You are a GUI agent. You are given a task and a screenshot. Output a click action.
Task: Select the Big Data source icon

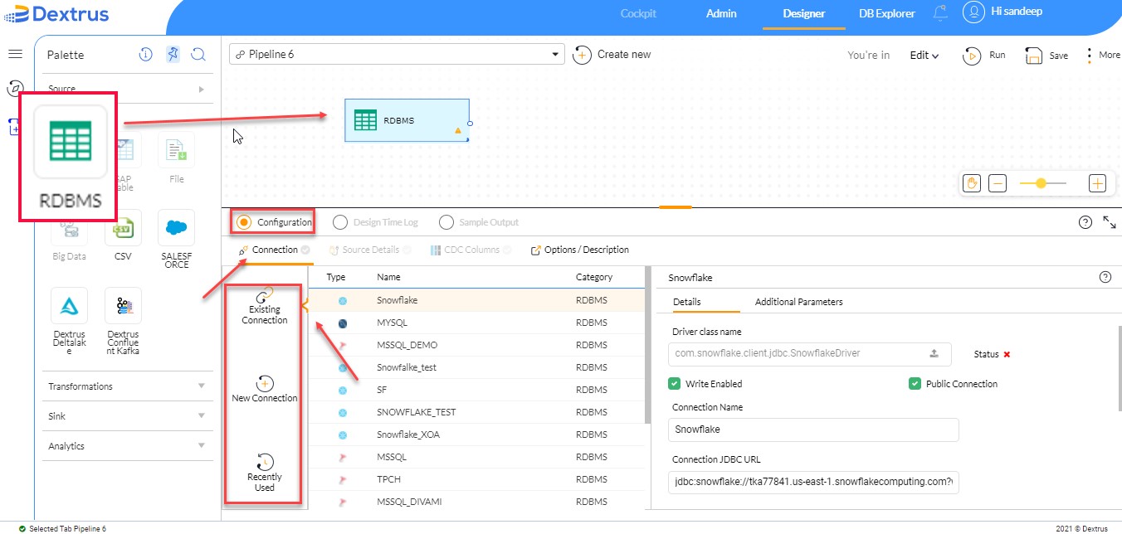pos(70,228)
